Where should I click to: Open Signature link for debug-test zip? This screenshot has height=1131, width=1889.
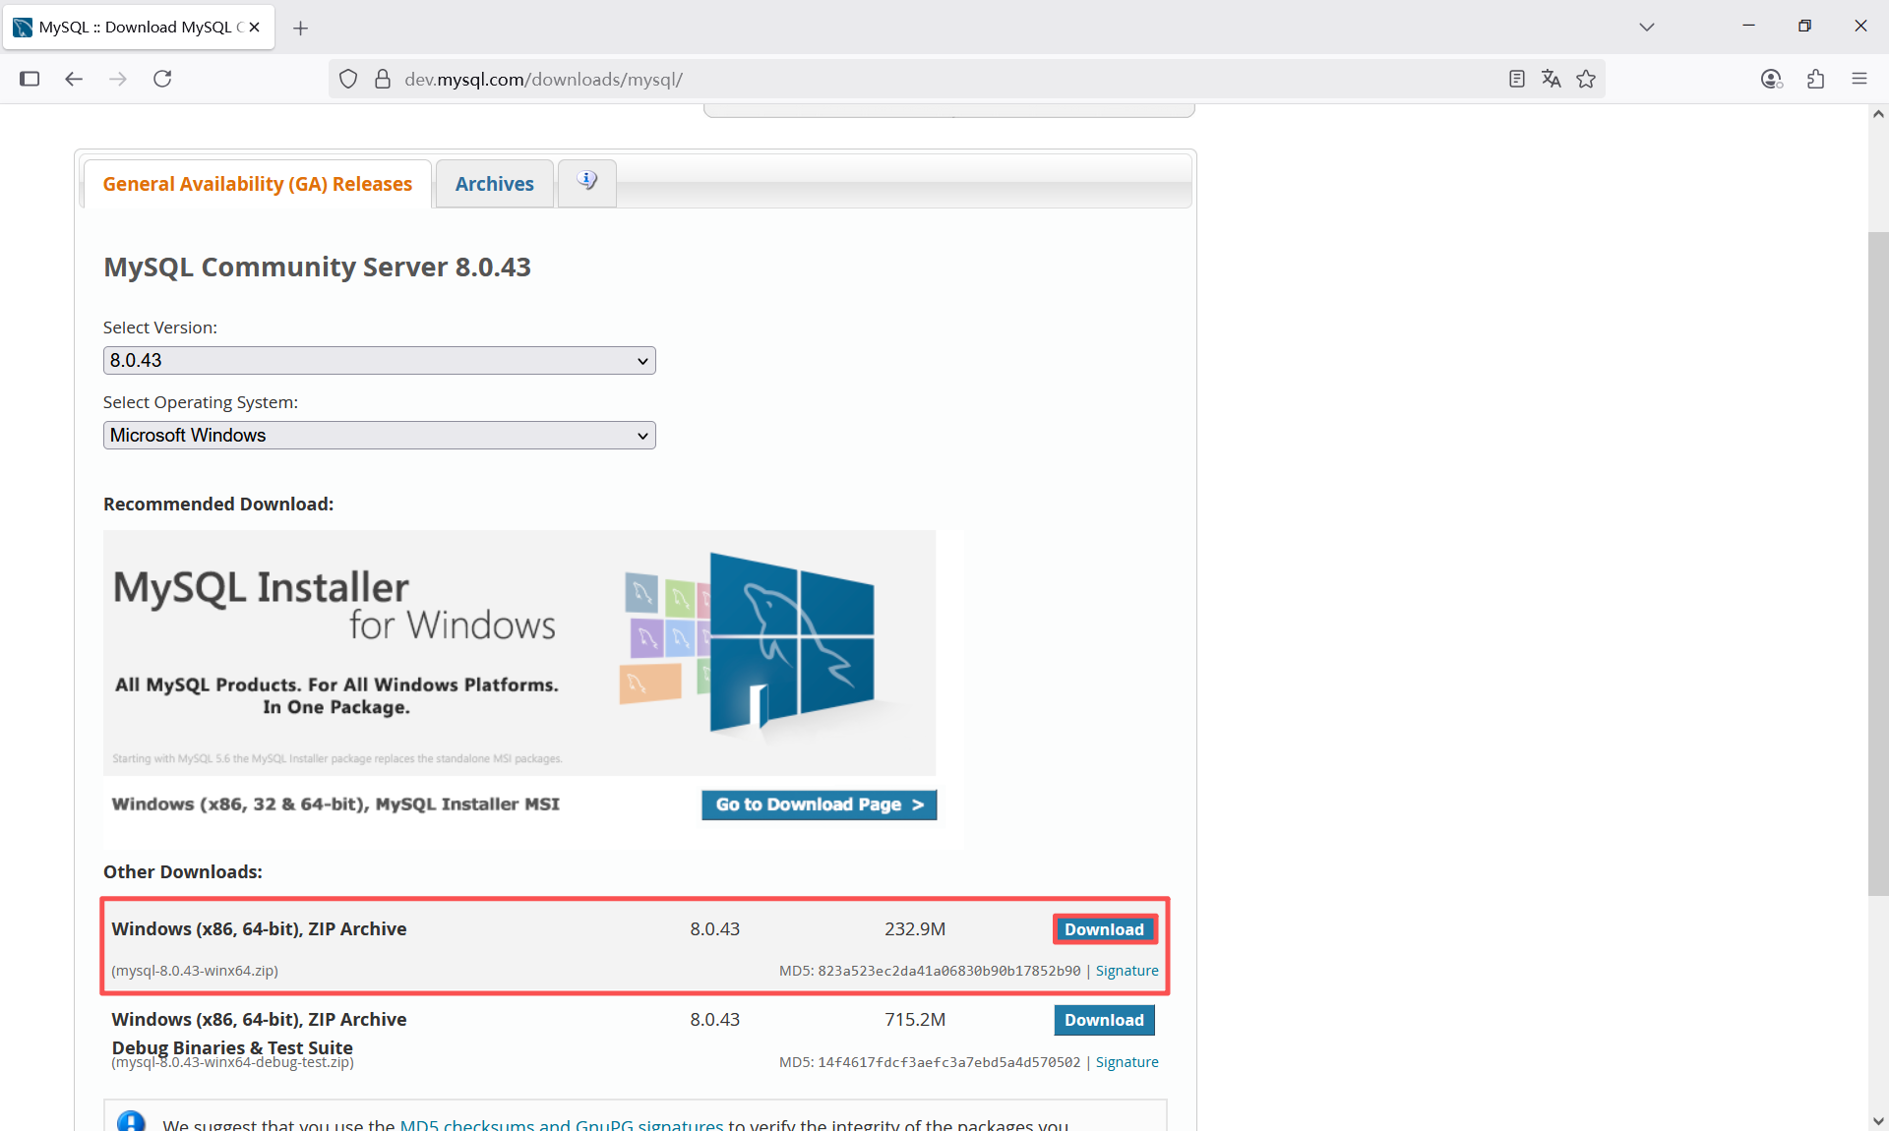point(1127,1062)
